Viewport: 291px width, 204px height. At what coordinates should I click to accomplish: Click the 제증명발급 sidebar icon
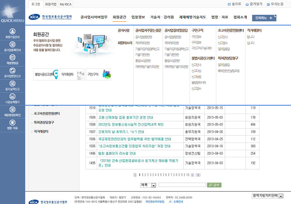tap(12, 57)
